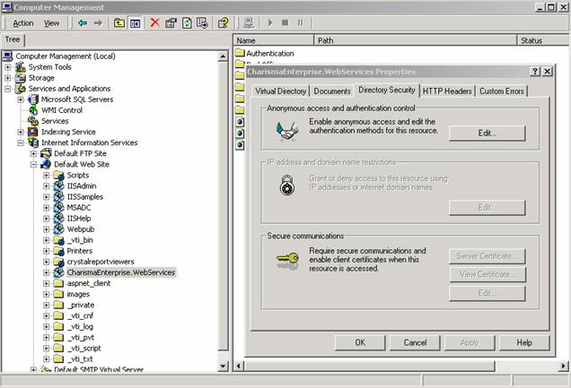
Task: Select Computer Management (Local) root
Action: (66, 56)
